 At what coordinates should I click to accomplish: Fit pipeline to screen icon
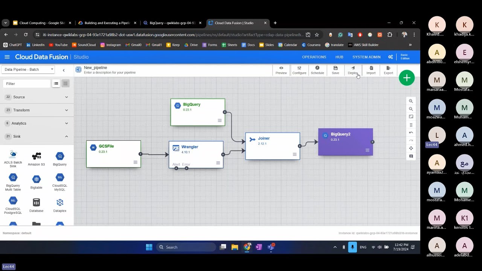[x=411, y=117]
